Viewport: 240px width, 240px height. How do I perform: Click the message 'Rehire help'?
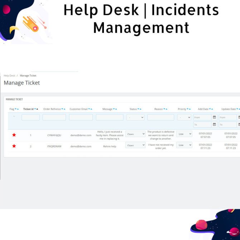point(110,146)
